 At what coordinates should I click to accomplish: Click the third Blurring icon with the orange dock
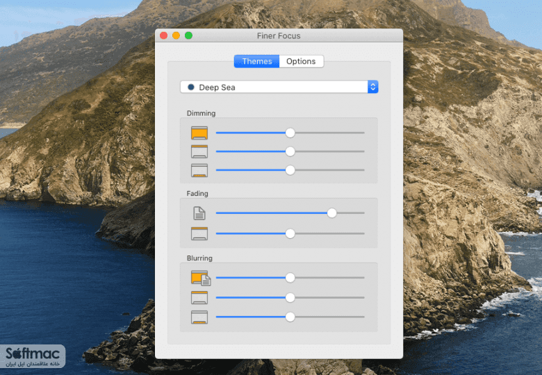[199, 317]
